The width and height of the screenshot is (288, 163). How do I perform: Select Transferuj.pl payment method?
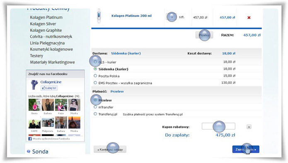pos(95,114)
